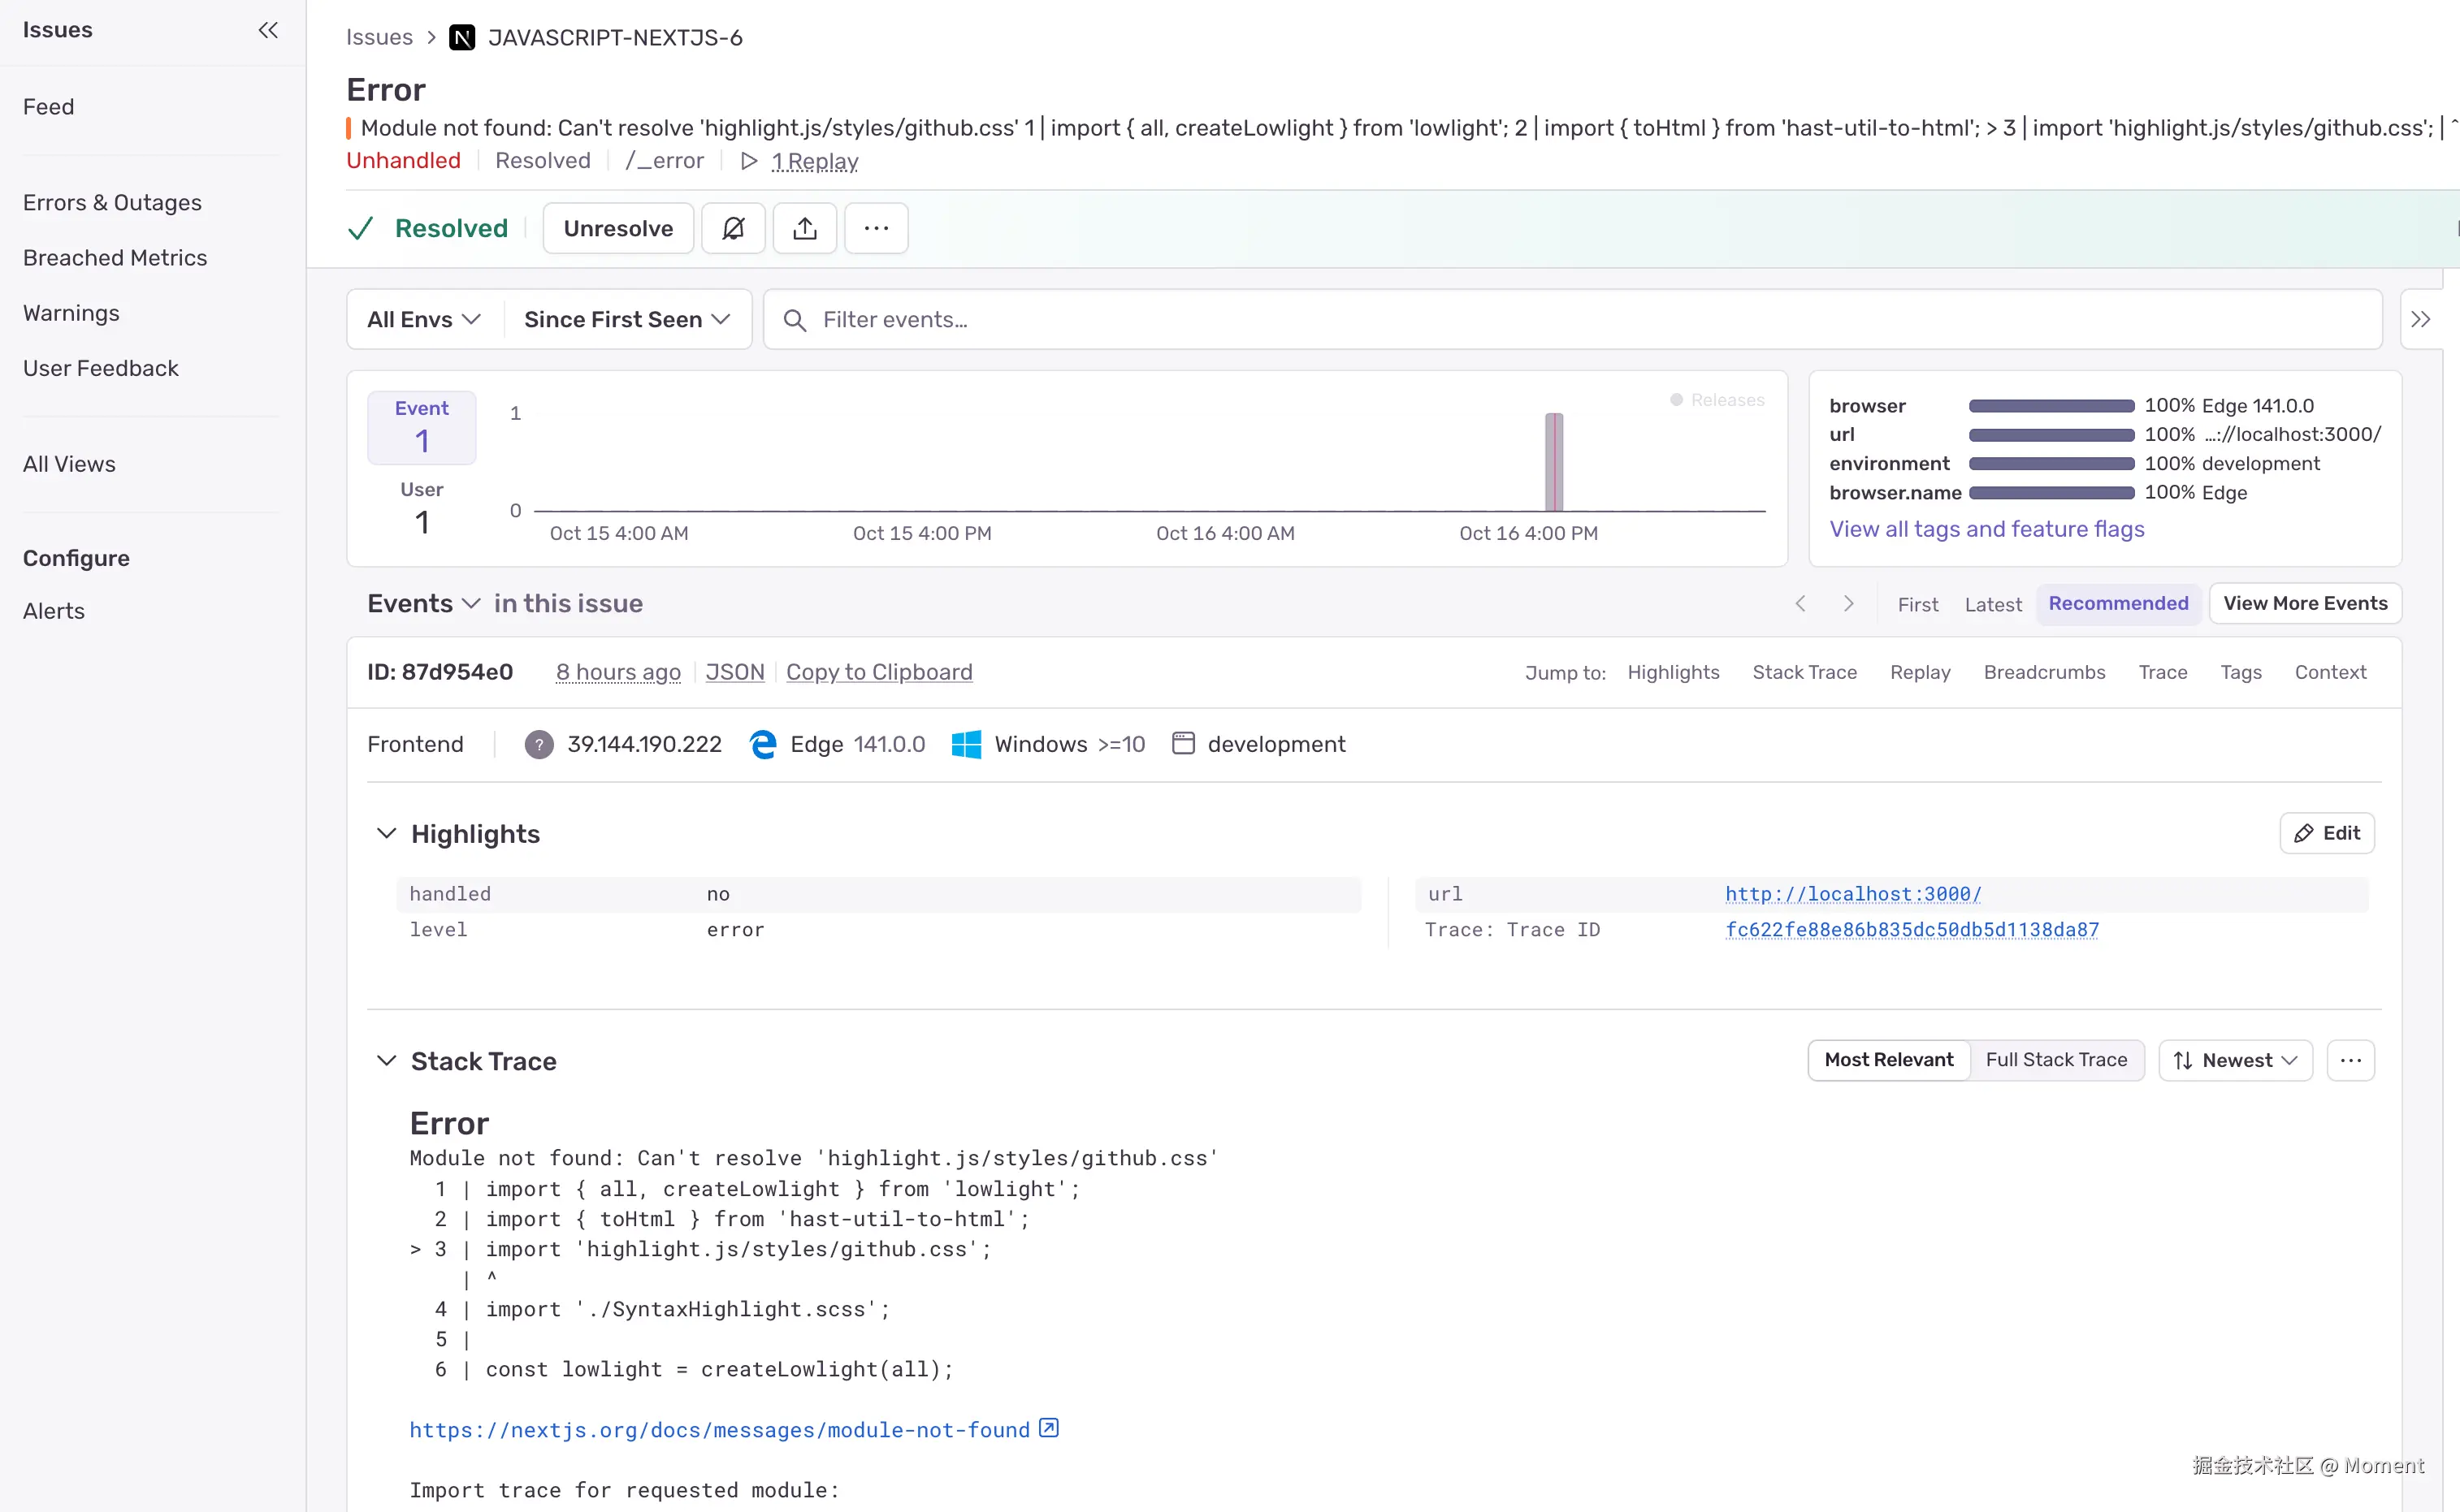Click the Unresolve button
Viewport: 2460px width, 1512px height.
(617, 228)
